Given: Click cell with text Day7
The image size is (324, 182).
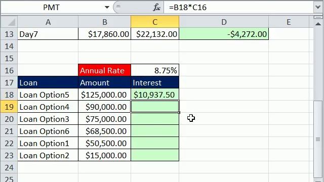Looking at the screenshot, I should (48, 34).
